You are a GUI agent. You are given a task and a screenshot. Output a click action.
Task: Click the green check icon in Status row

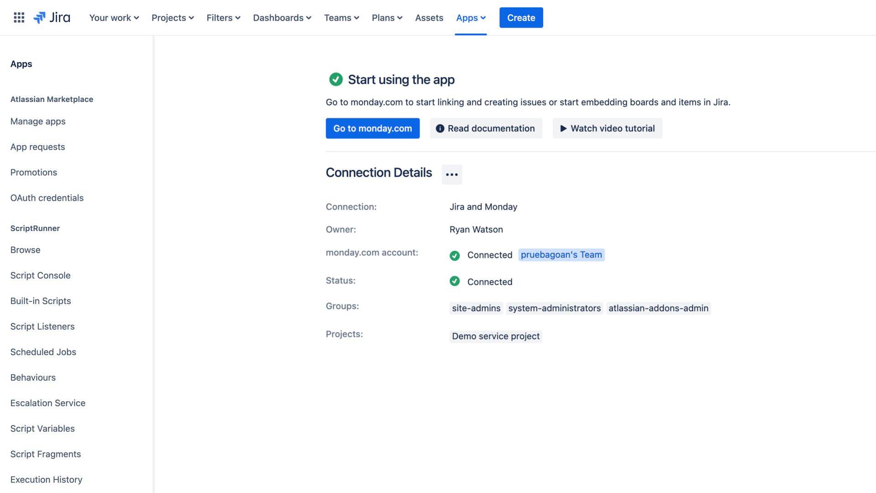455,281
